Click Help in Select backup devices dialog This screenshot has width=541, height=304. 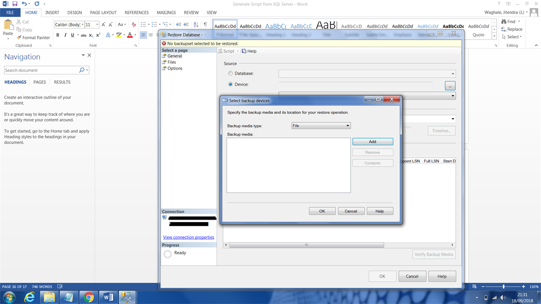(379, 211)
